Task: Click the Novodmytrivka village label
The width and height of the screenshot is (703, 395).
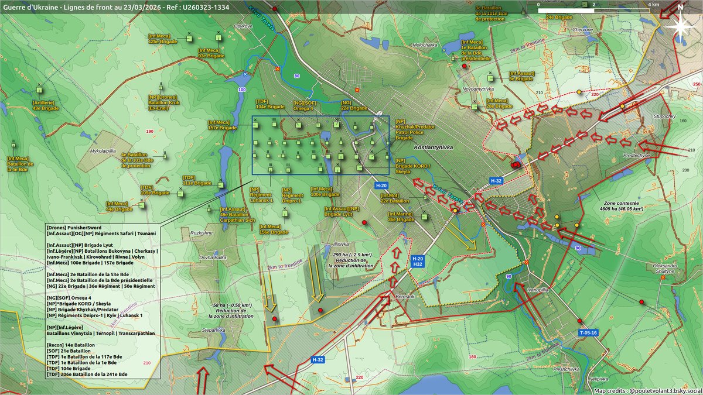Action: point(479,88)
